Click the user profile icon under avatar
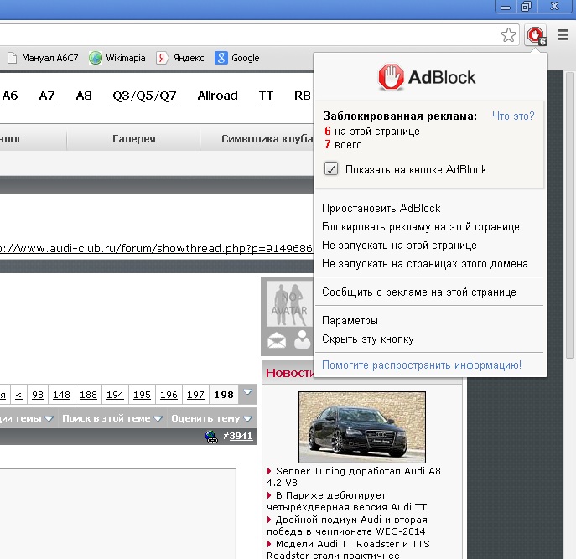The height and width of the screenshot is (559, 576). [x=303, y=339]
